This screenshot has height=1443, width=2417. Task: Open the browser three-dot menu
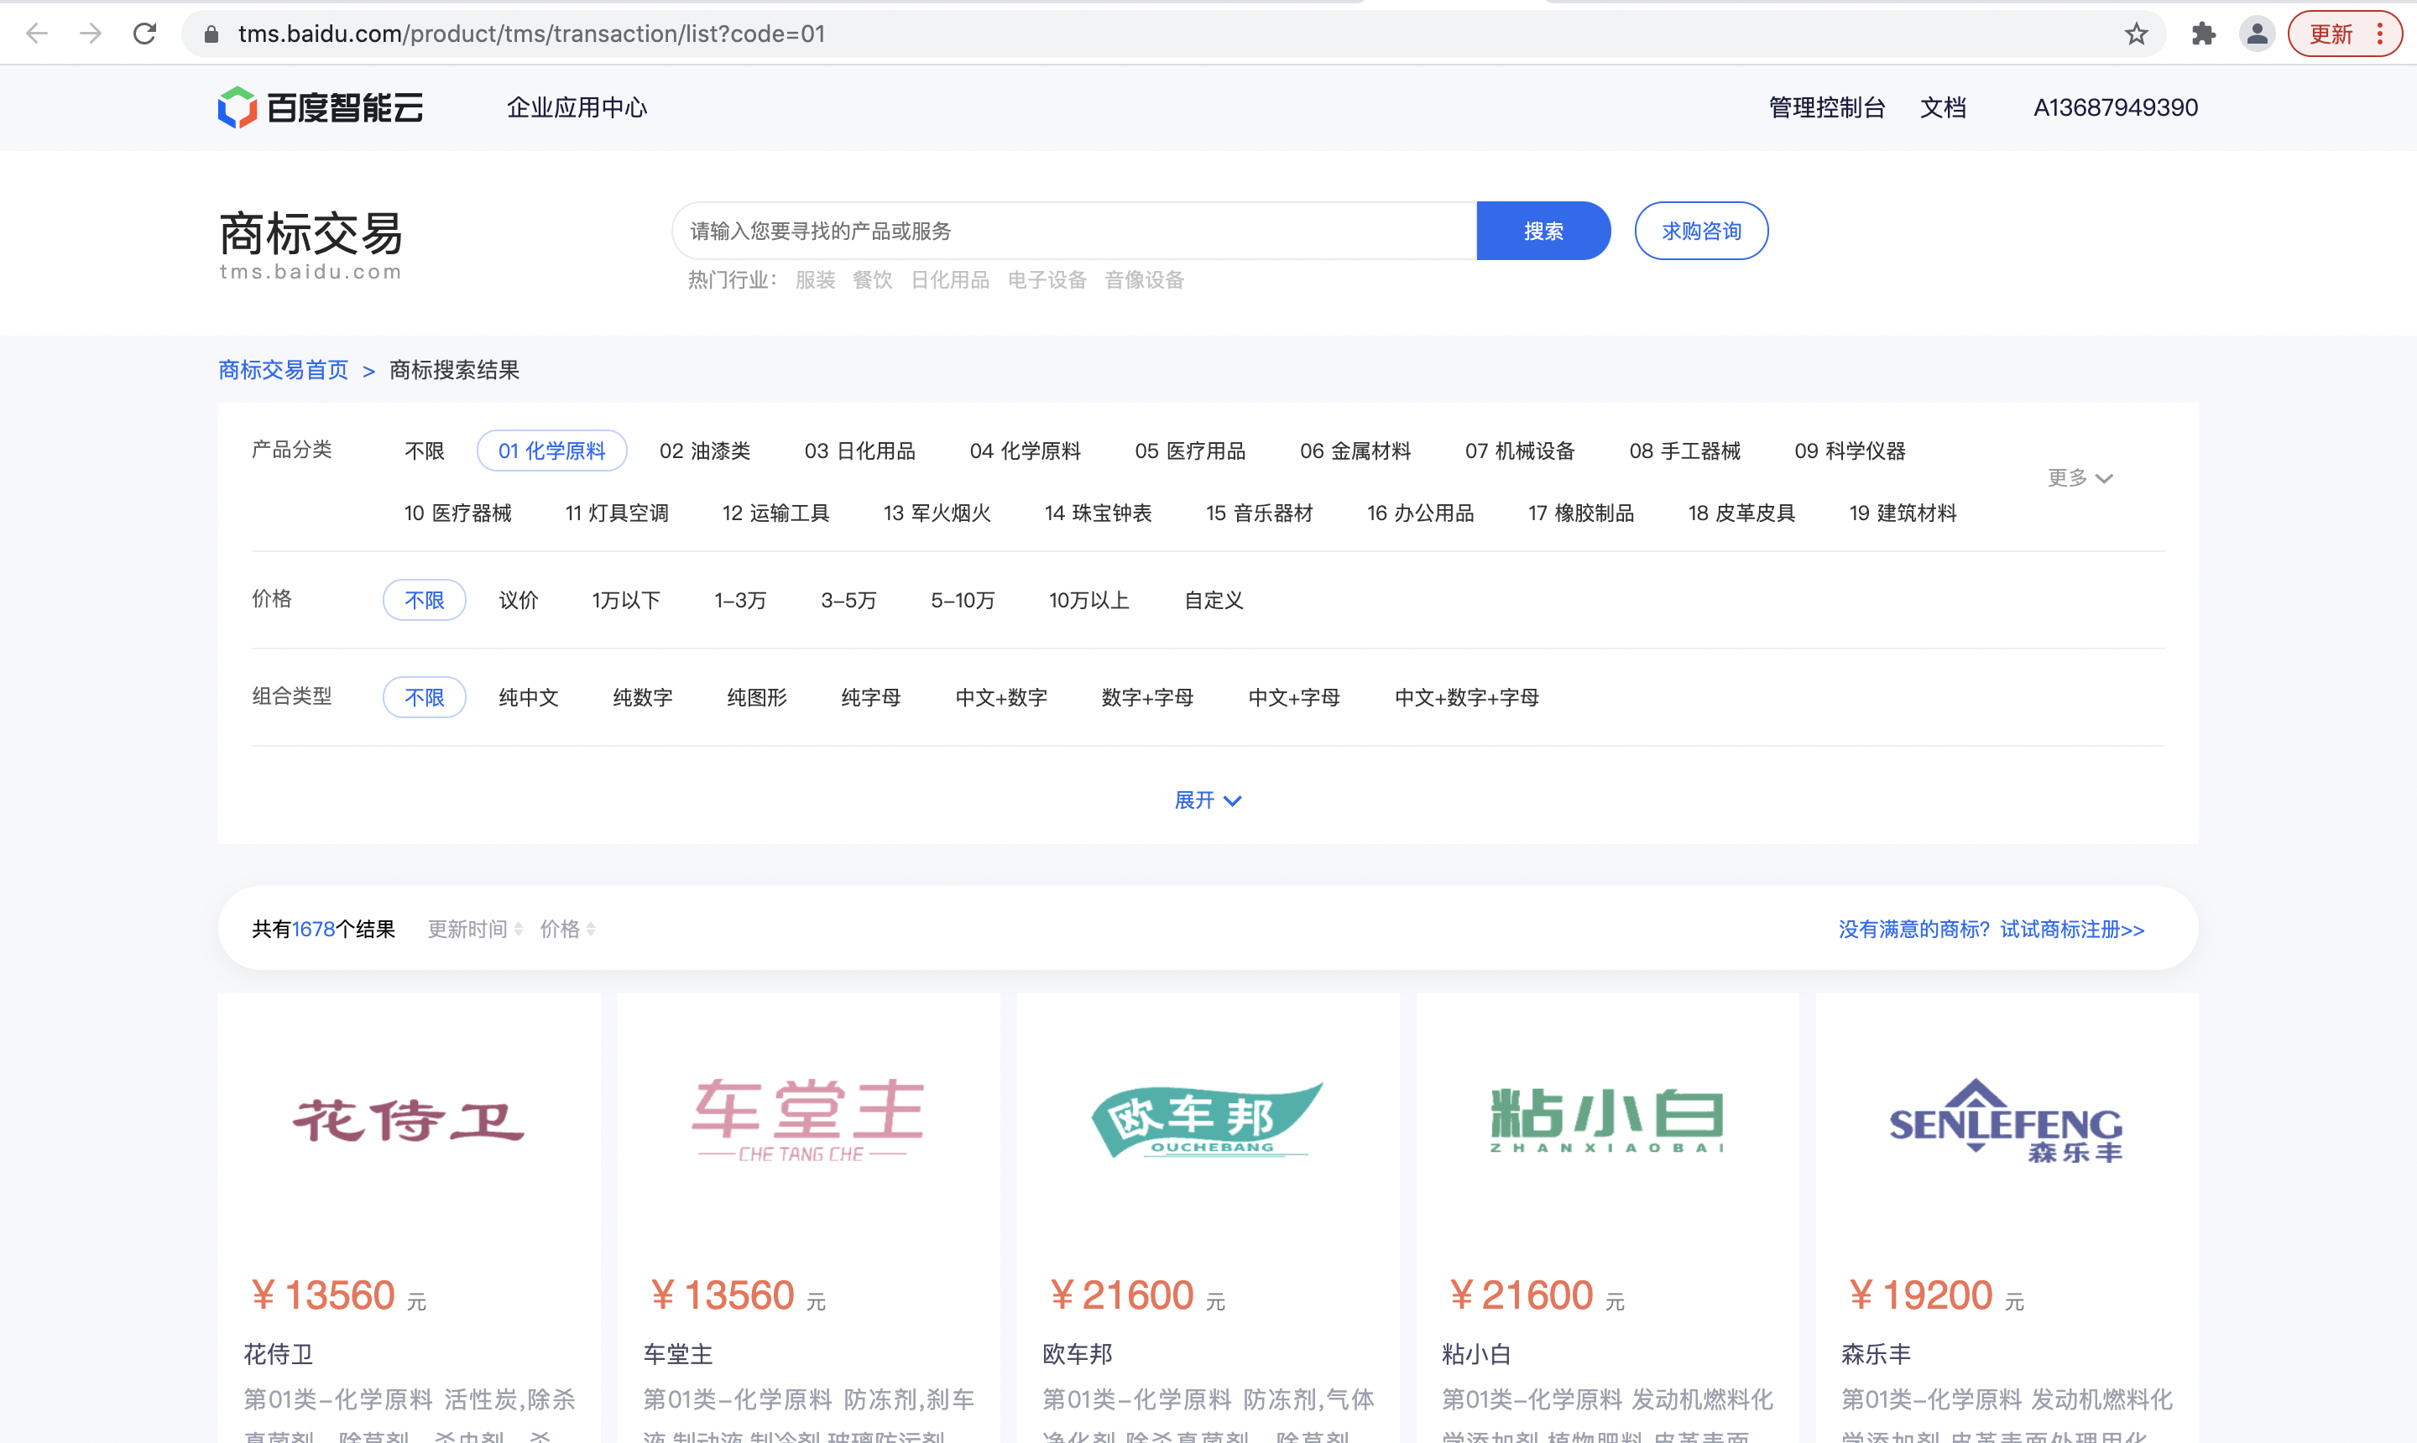click(x=2380, y=34)
